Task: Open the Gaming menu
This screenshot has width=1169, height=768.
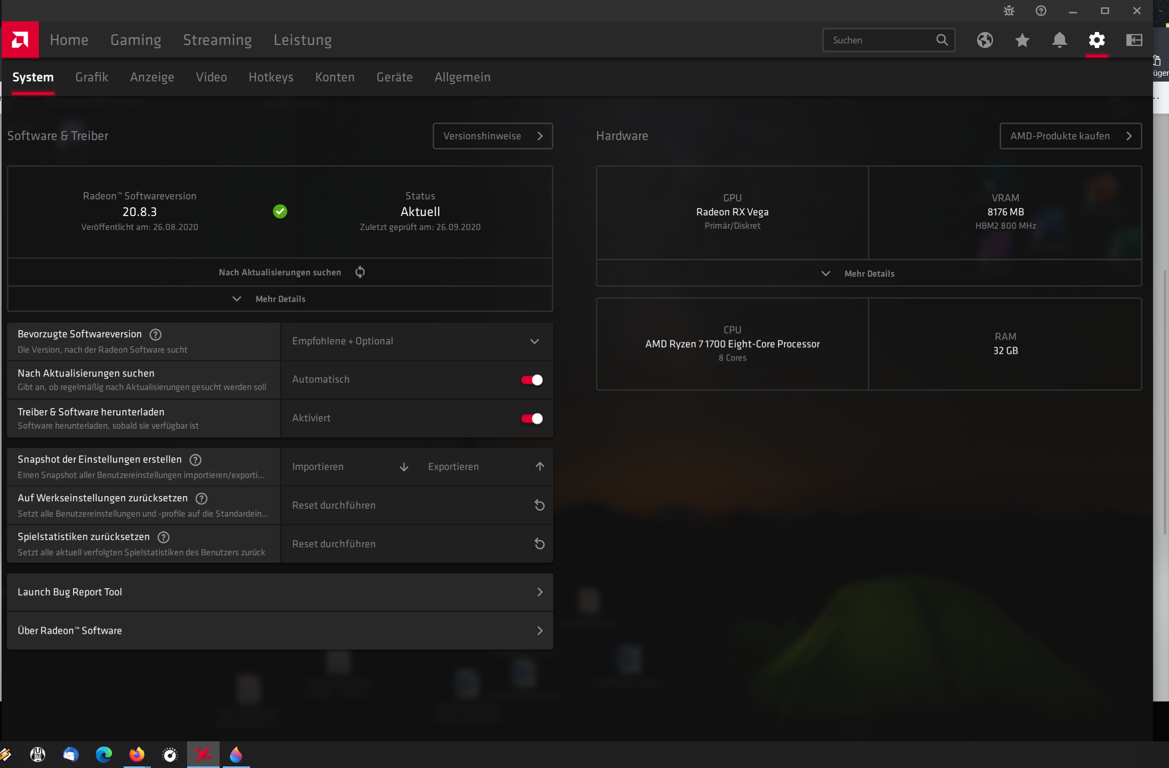Action: click(135, 40)
